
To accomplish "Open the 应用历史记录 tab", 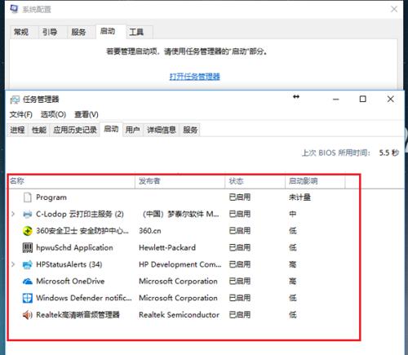I will (x=75, y=130).
